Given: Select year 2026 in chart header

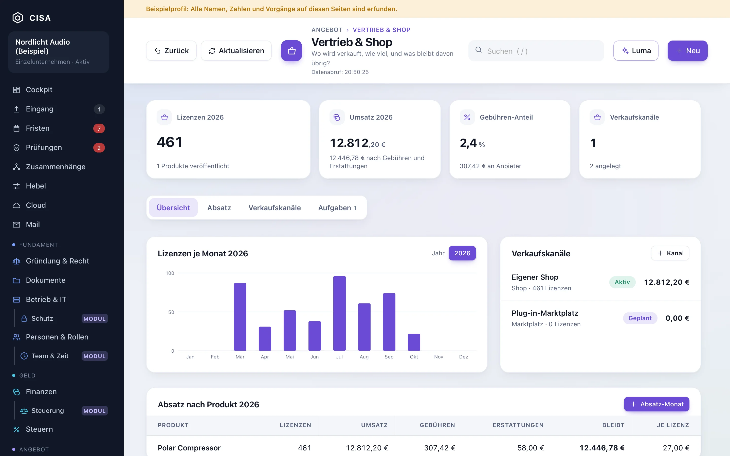Looking at the screenshot, I should click(462, 253).
